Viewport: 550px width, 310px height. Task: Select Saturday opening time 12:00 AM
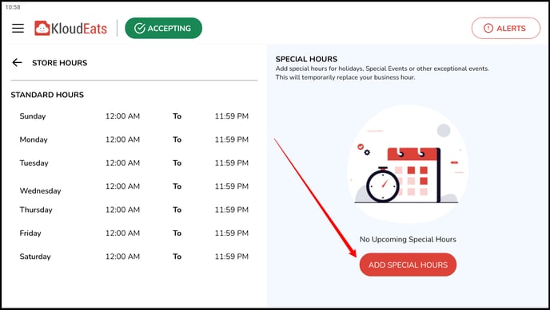click(122, 257)
